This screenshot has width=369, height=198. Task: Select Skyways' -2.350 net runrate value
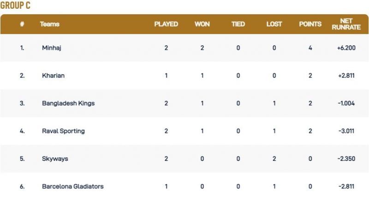[x=346, y=158]
